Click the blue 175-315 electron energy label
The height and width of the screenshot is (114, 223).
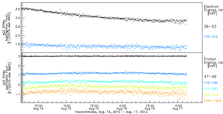[211, 37]
